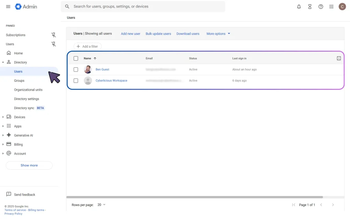Click the Add new user link
Image resolution: width=350 pixels, height=219 pixels.
131,34
